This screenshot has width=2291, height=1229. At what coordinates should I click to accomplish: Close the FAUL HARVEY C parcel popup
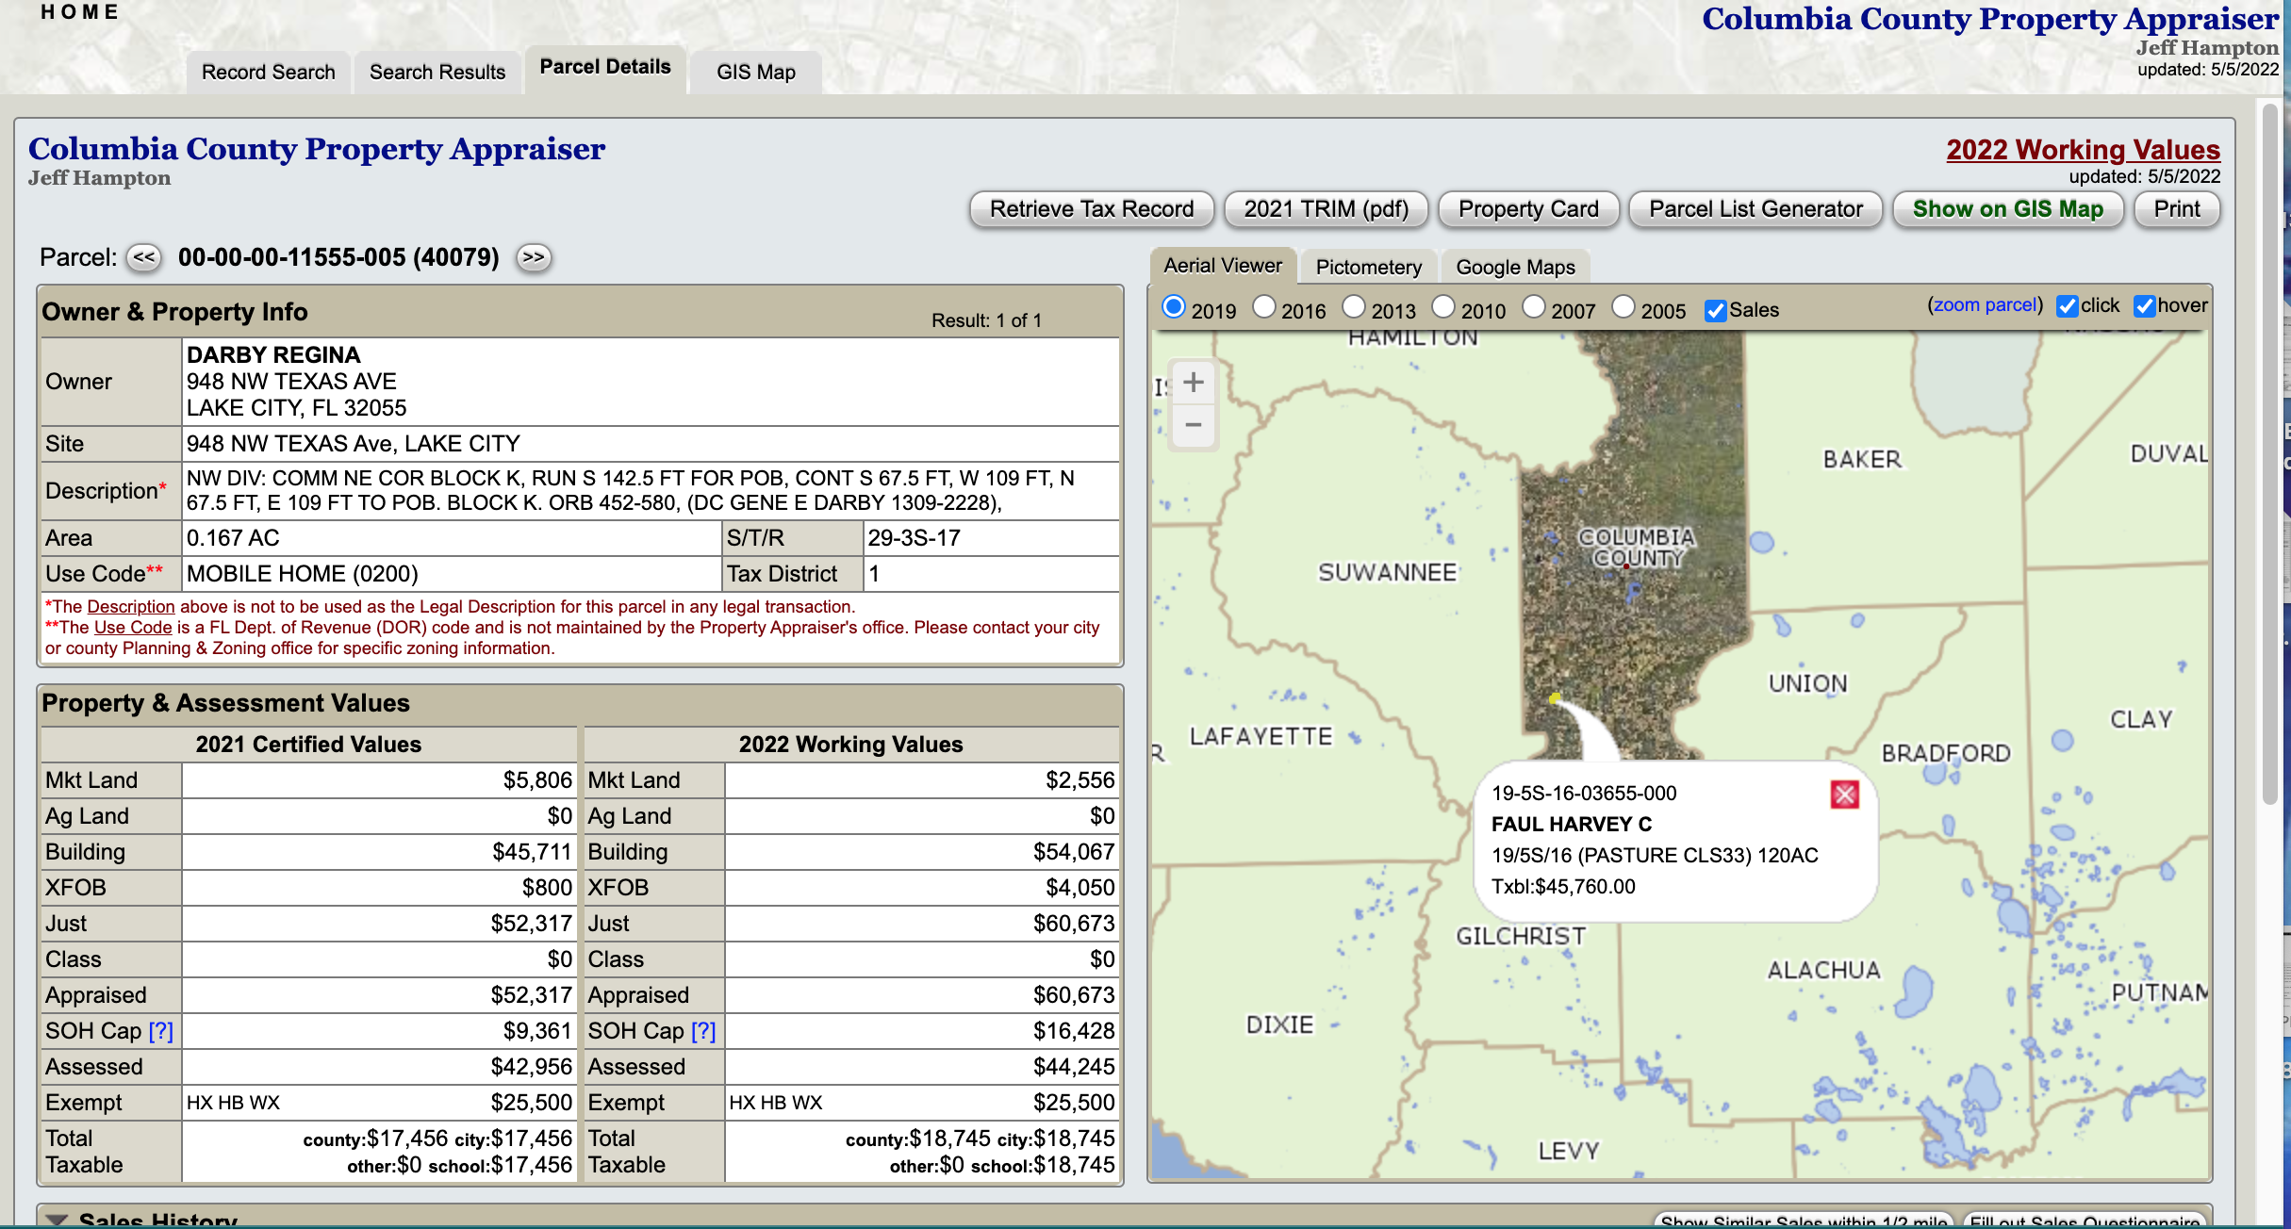pos(1844,795)
